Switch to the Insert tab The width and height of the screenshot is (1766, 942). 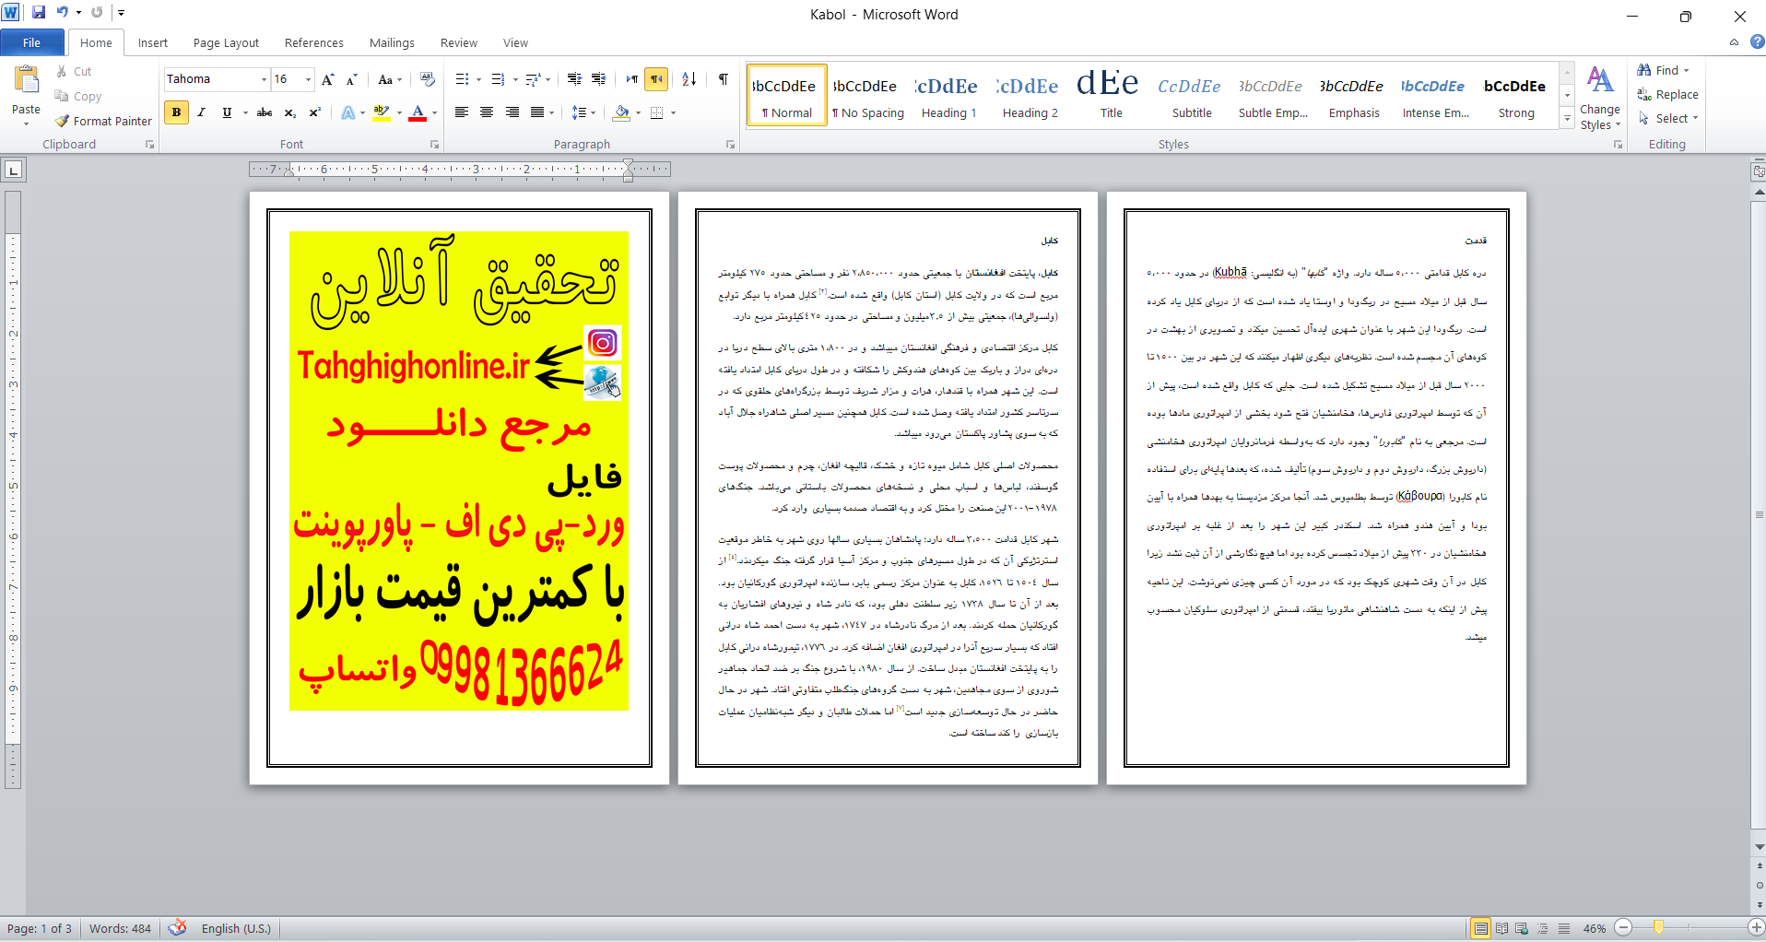pyautogui.click(x=153, y=42)
